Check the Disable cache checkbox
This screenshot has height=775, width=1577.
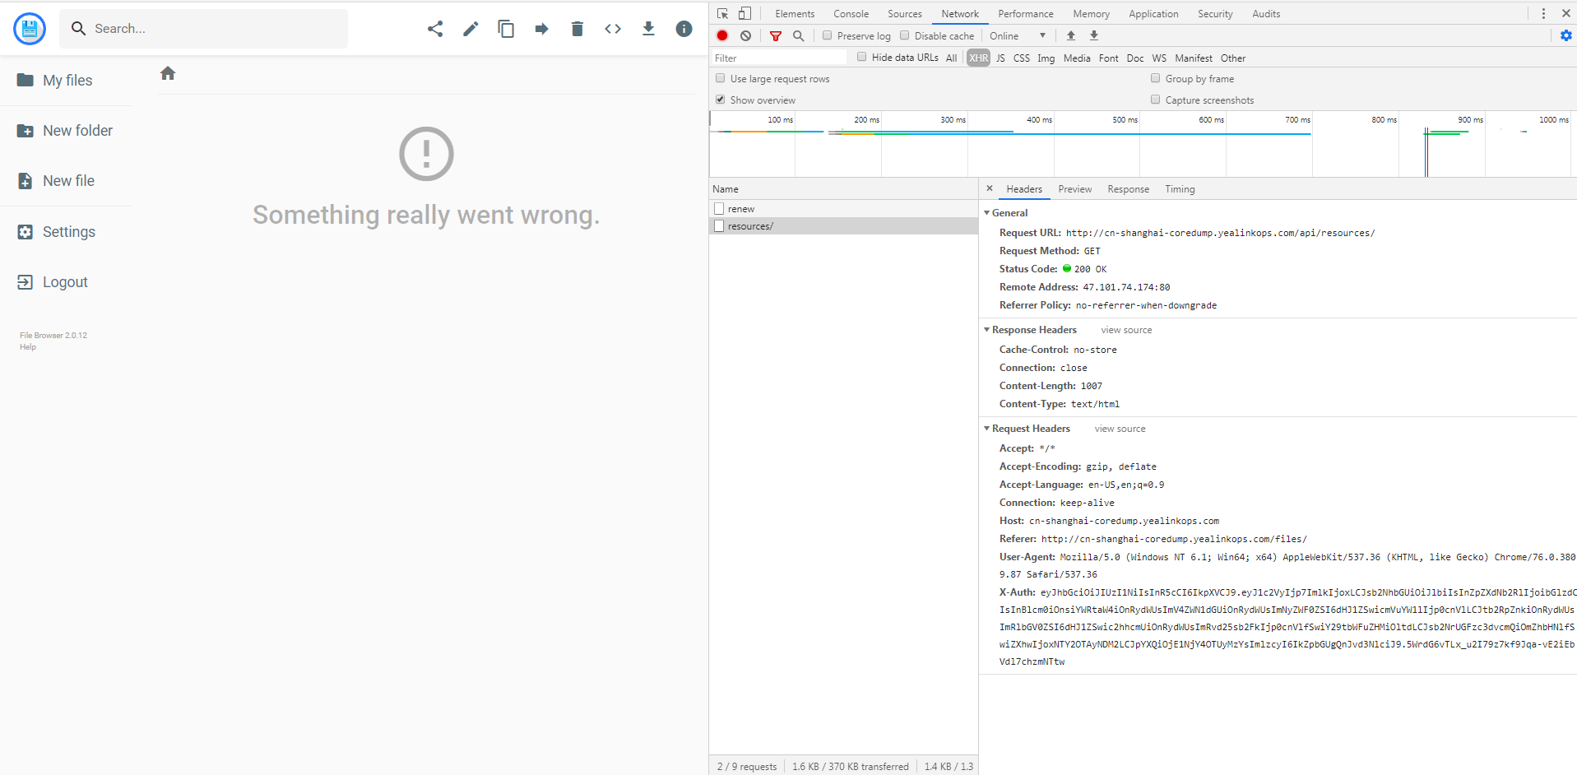coord(903,35)
